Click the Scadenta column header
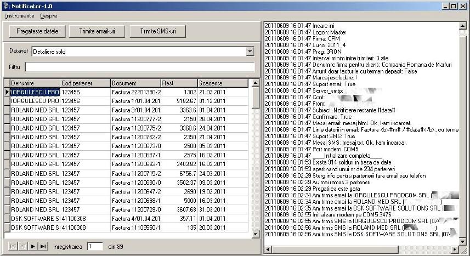This screenshot has width=470, height=256. [x=223, y=83]
